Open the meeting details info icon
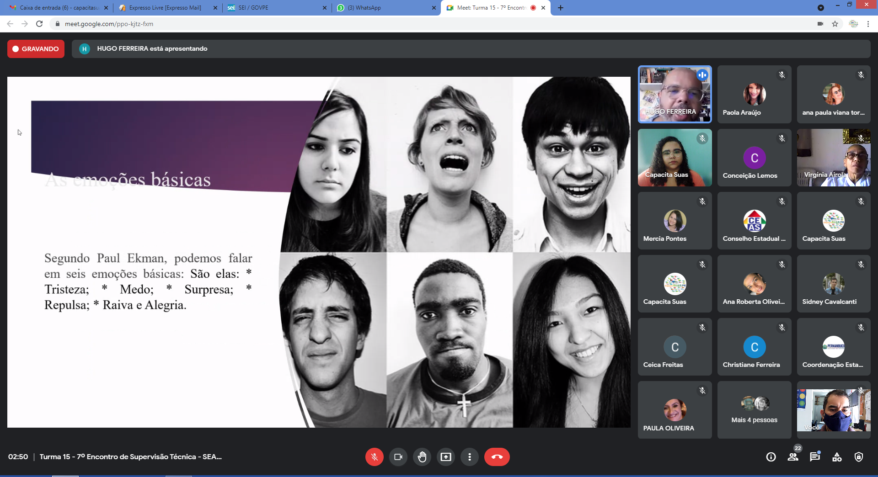The image size is (878, 477). 771,457
